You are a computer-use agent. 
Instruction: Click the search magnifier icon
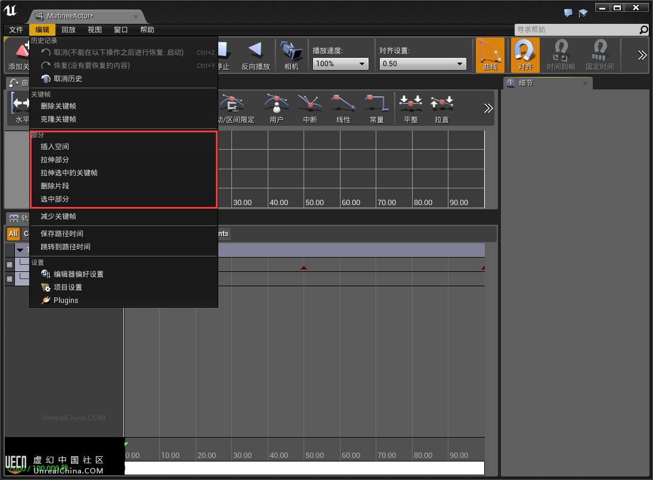pyautogui.click(x=643, y=30)
